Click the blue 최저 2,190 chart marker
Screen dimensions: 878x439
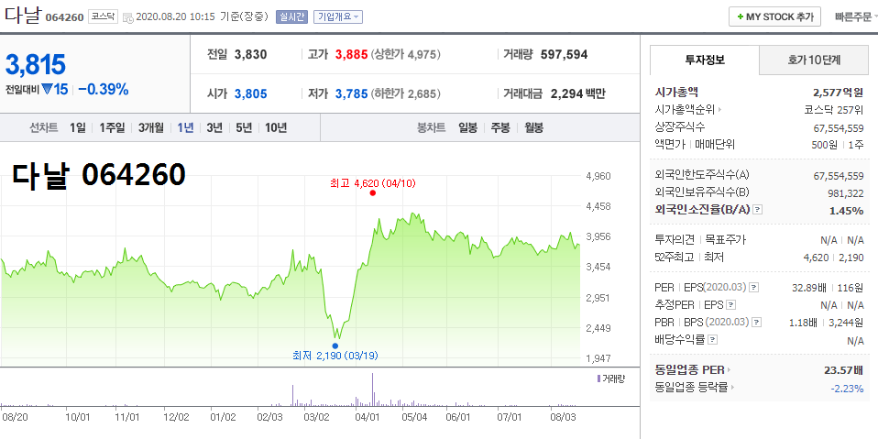pyautogui.click(x=335, y=346)
